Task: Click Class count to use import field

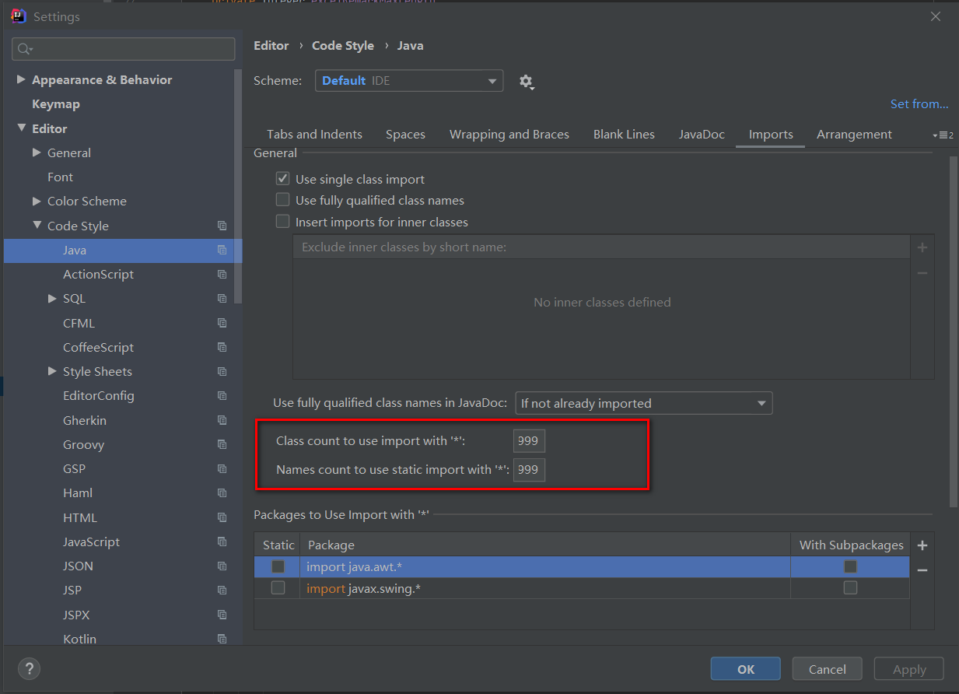Action: [529, 441]
